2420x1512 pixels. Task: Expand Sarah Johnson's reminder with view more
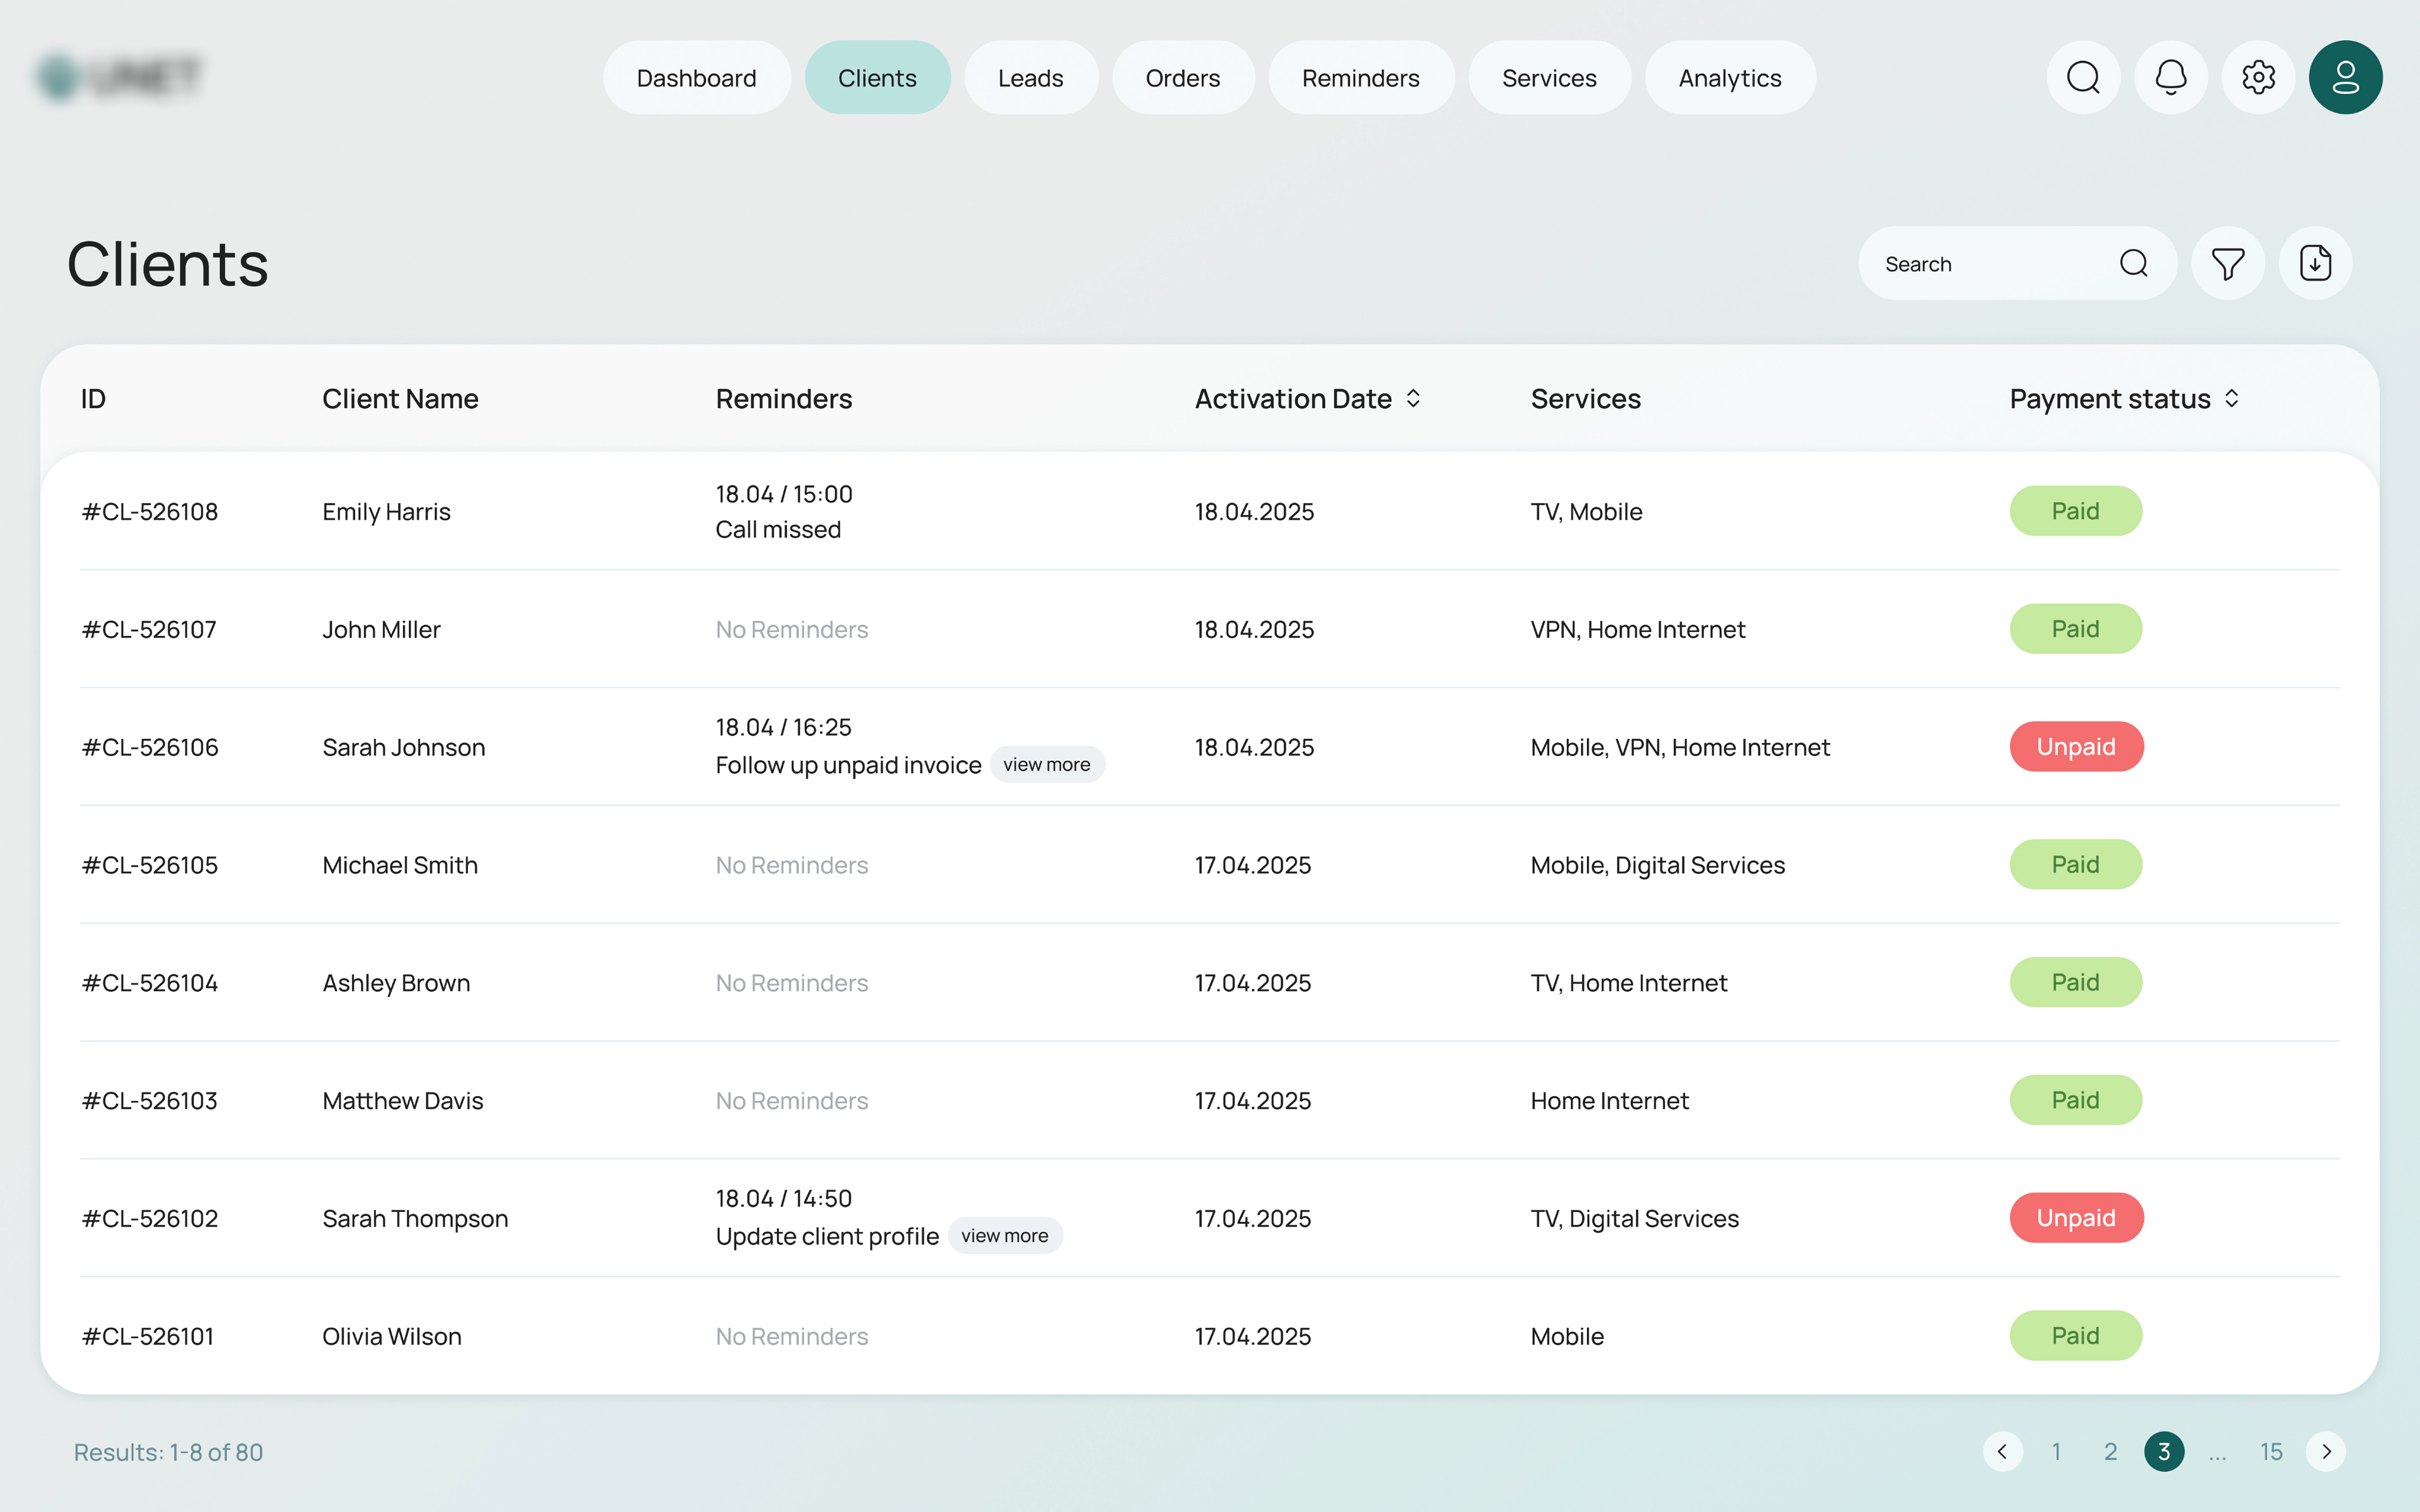[x=1046, y=765]
